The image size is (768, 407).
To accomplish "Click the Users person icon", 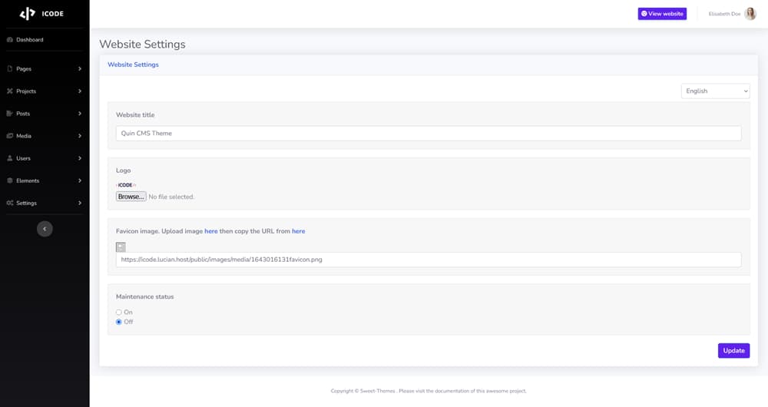I will coord(10,158).
